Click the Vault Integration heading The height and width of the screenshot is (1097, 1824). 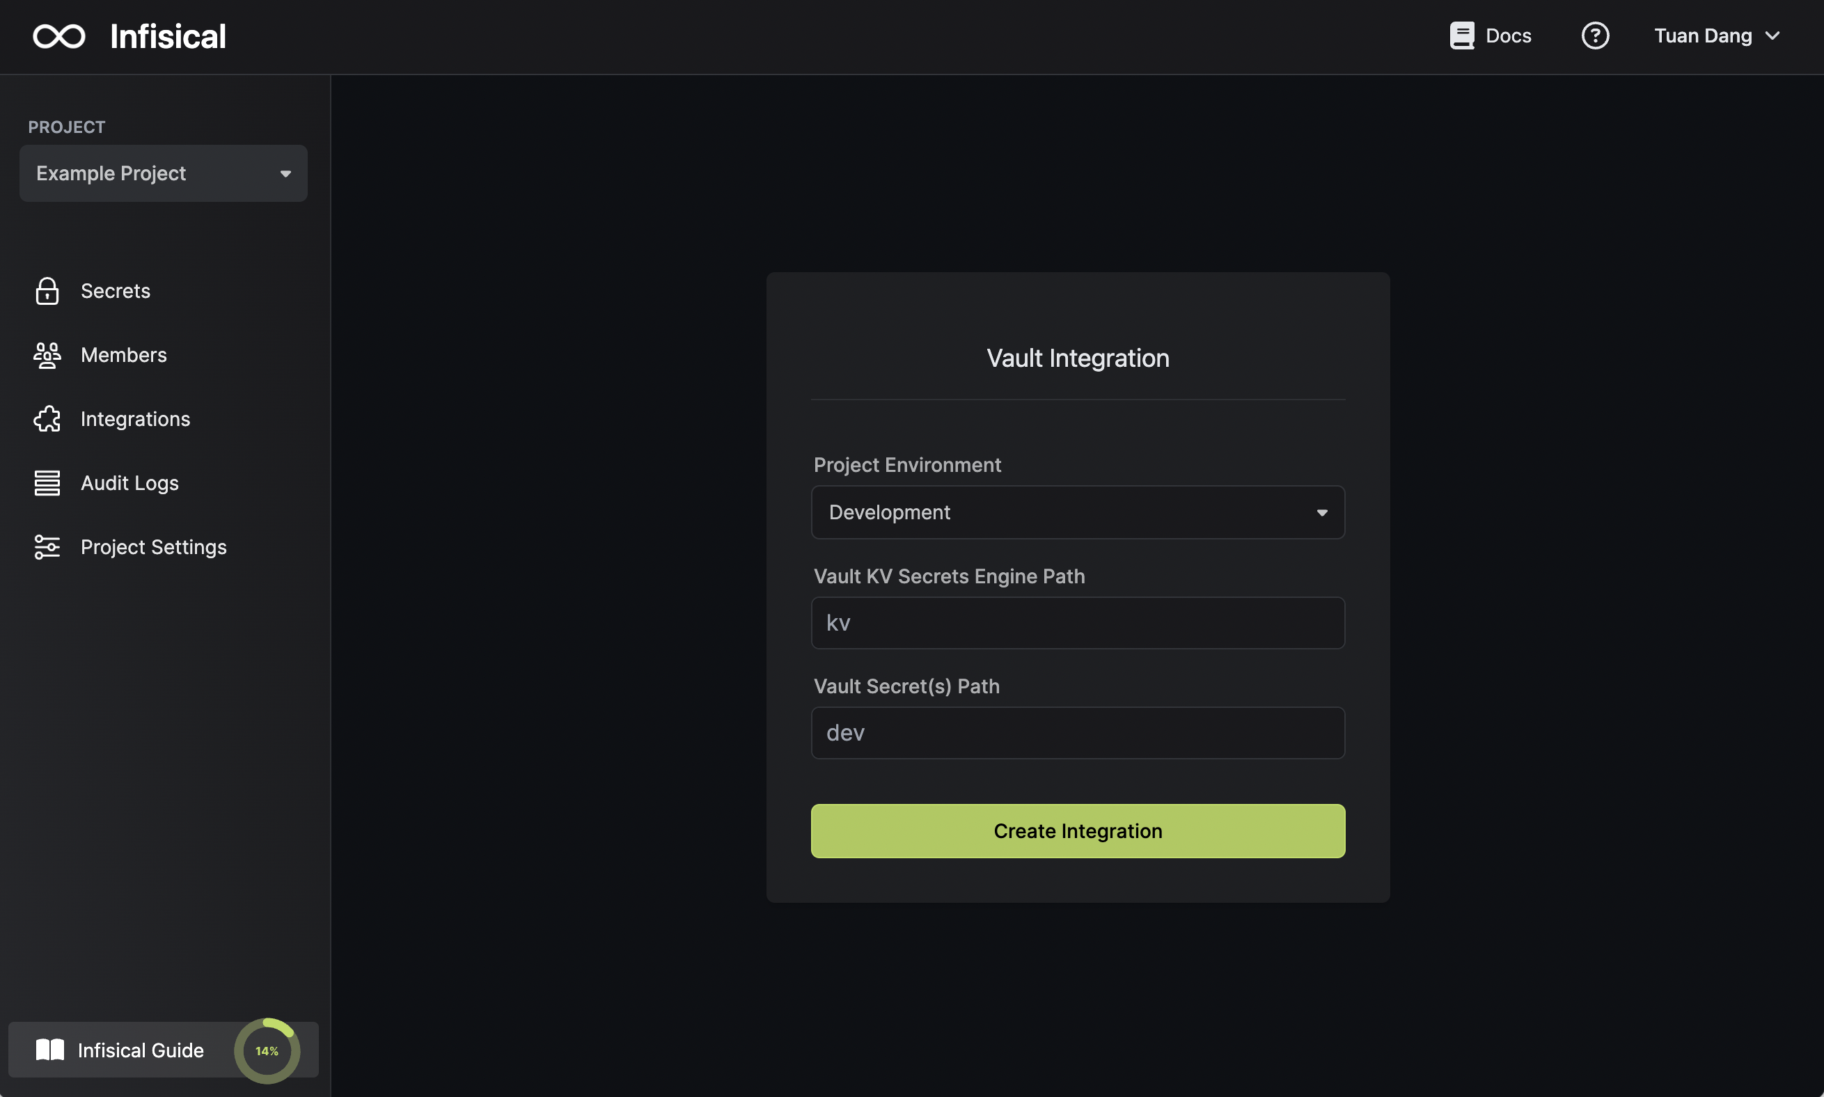pos(1077,358)
